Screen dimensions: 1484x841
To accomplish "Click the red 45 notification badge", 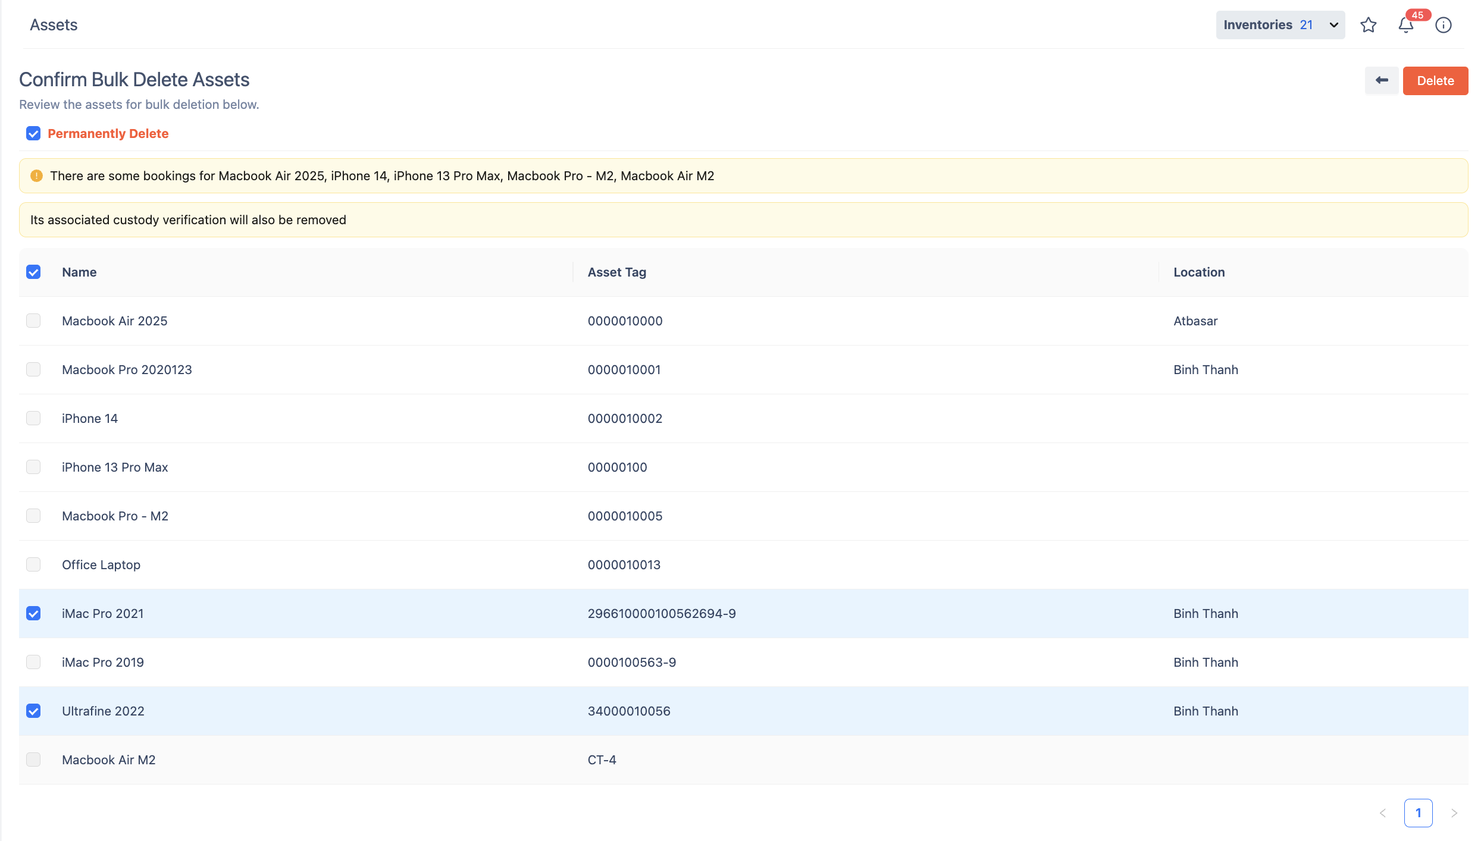I will click(1417, 15).
